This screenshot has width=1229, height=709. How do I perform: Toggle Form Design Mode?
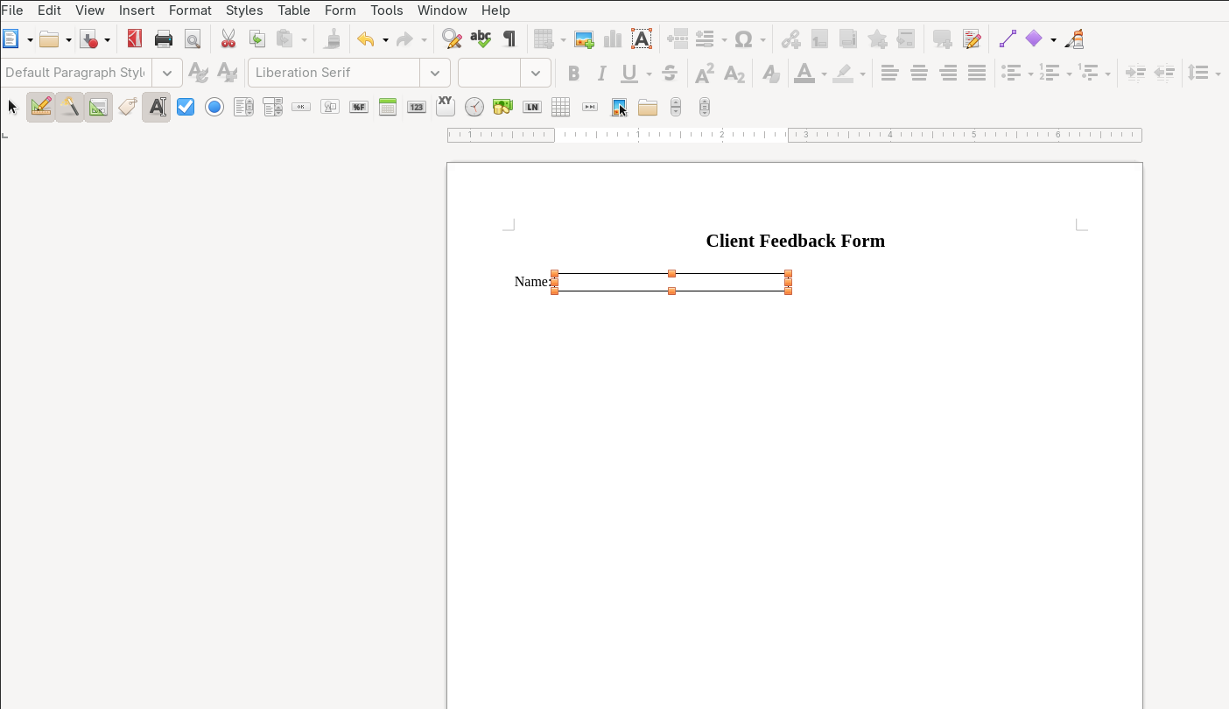click(41, 107)
